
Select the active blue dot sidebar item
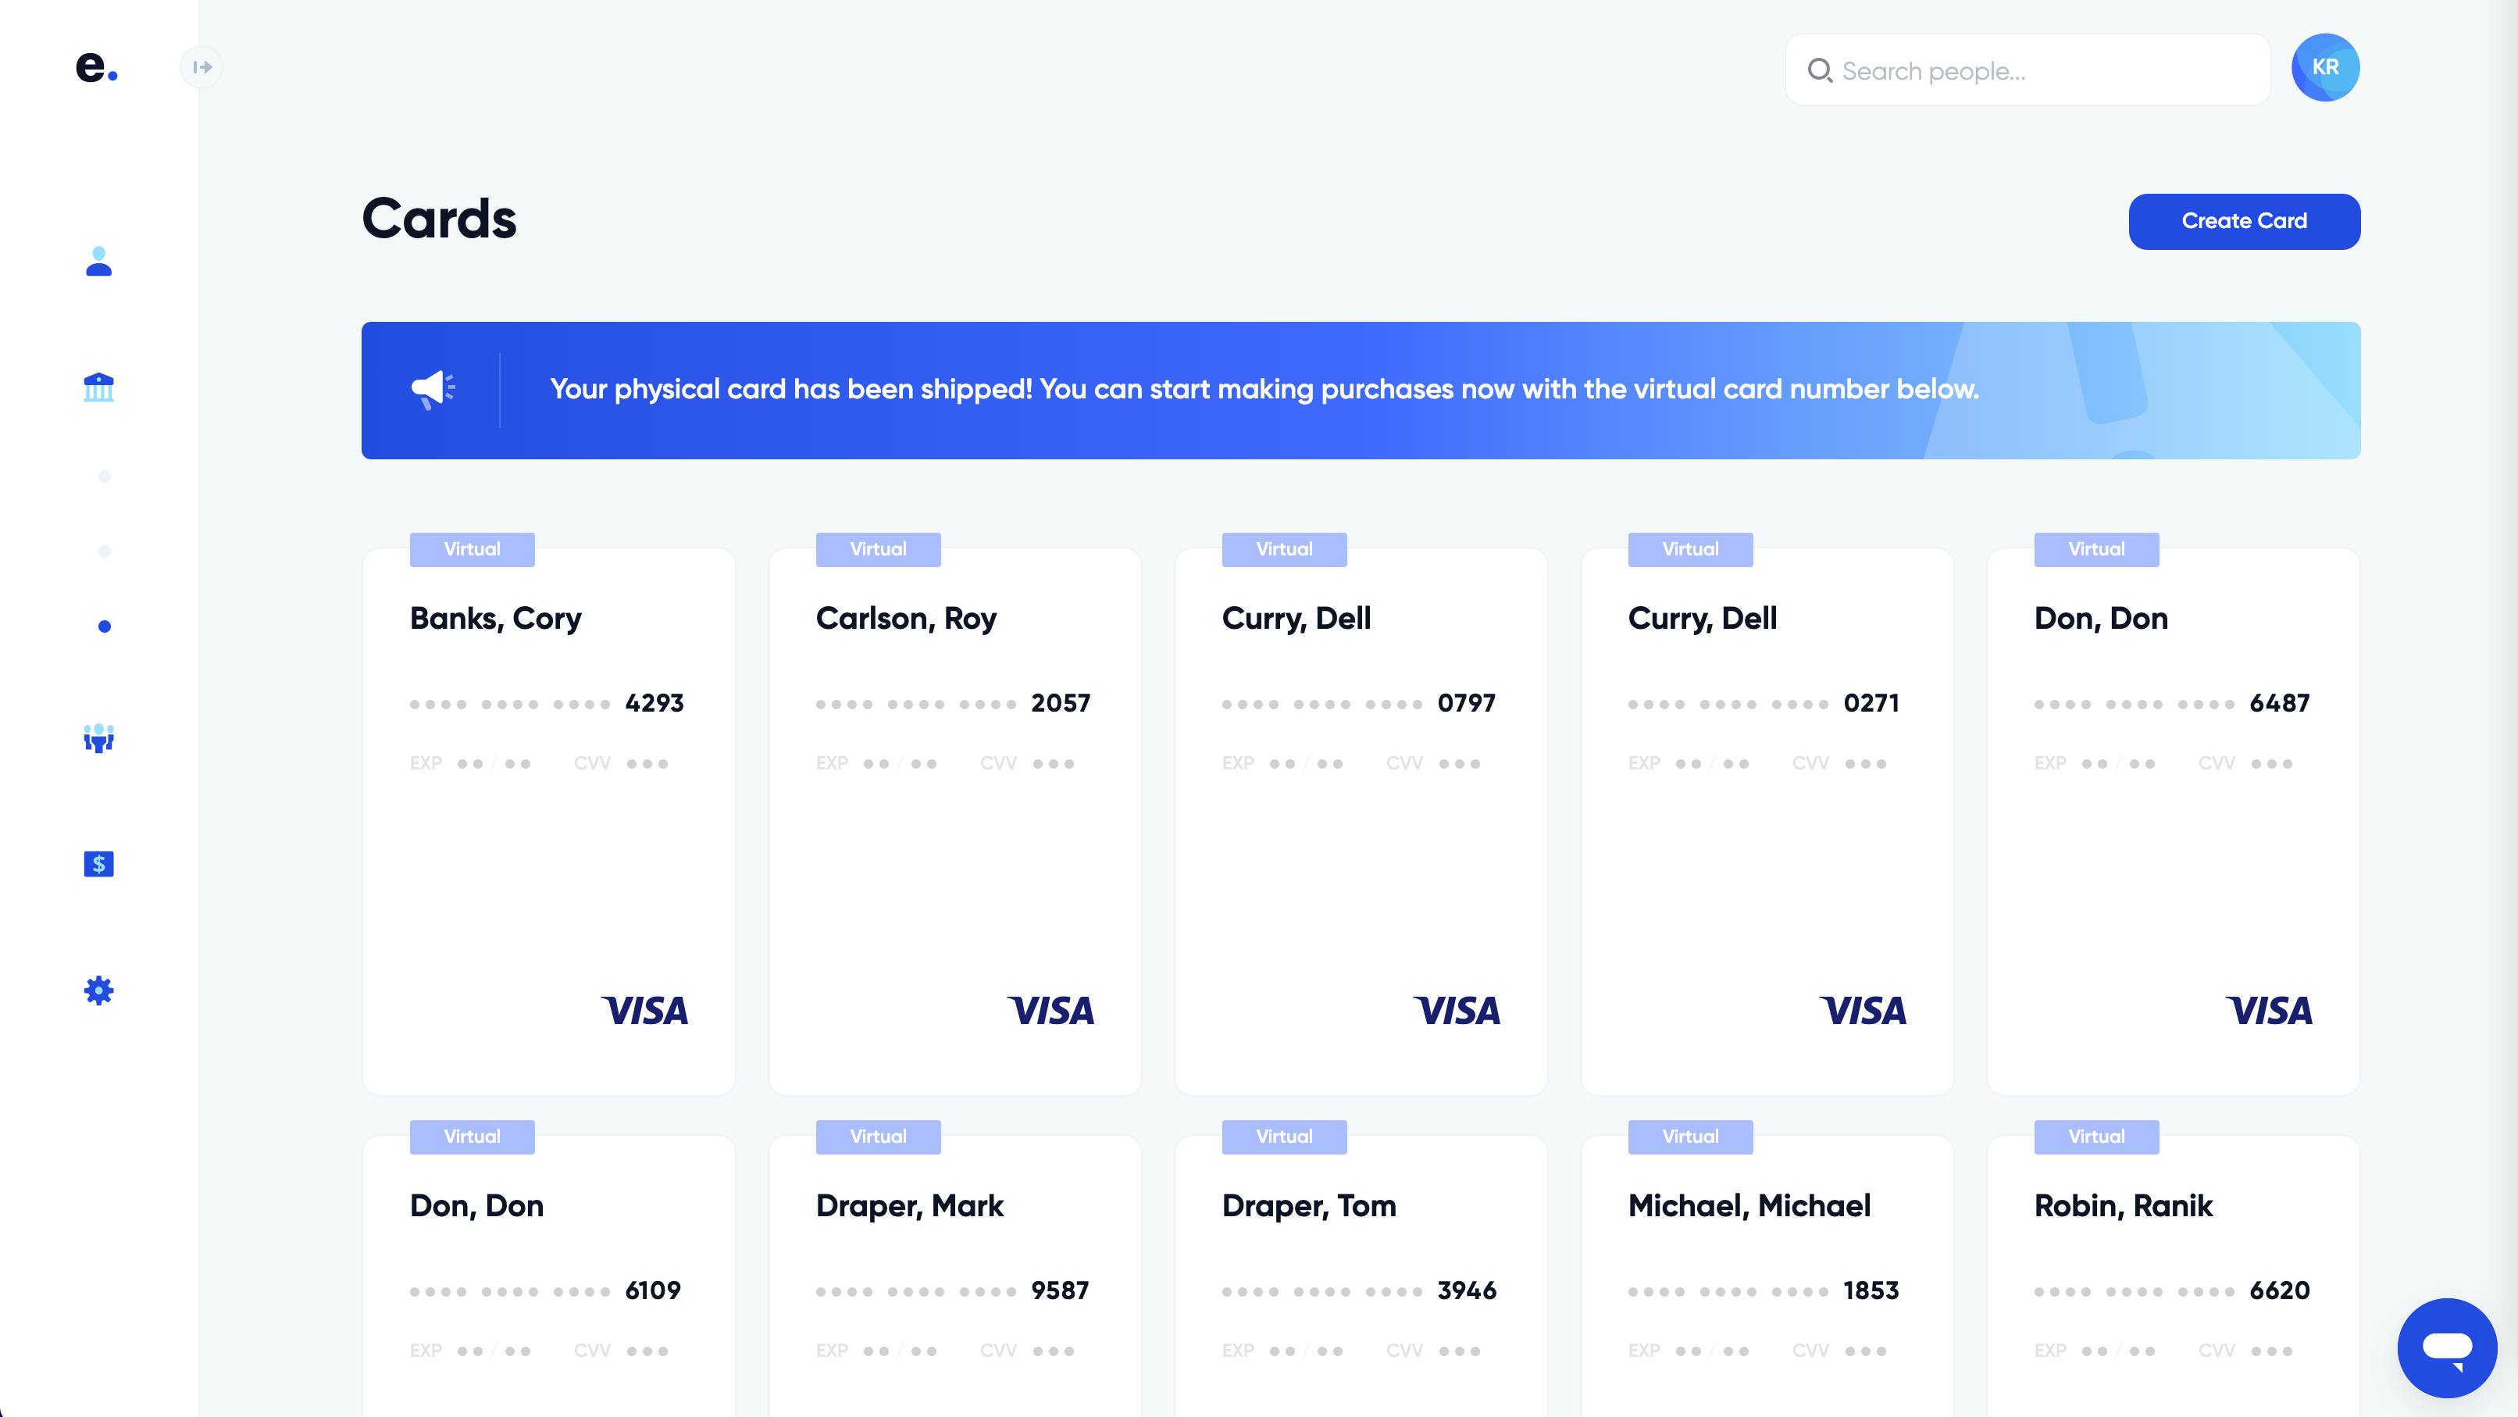click(x=105, y=626)
